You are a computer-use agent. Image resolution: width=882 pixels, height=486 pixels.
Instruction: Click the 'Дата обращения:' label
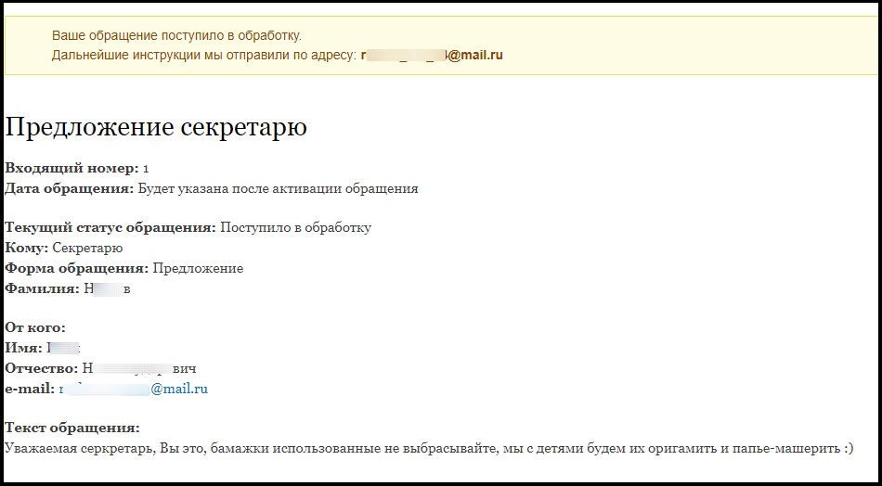click(69, 189)
